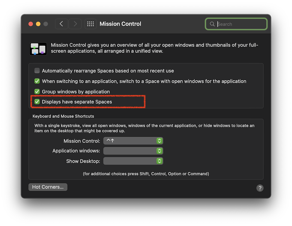Click the 'Show Desktop:' label
The width and height of the screenshot is (292, 226).
83,161
